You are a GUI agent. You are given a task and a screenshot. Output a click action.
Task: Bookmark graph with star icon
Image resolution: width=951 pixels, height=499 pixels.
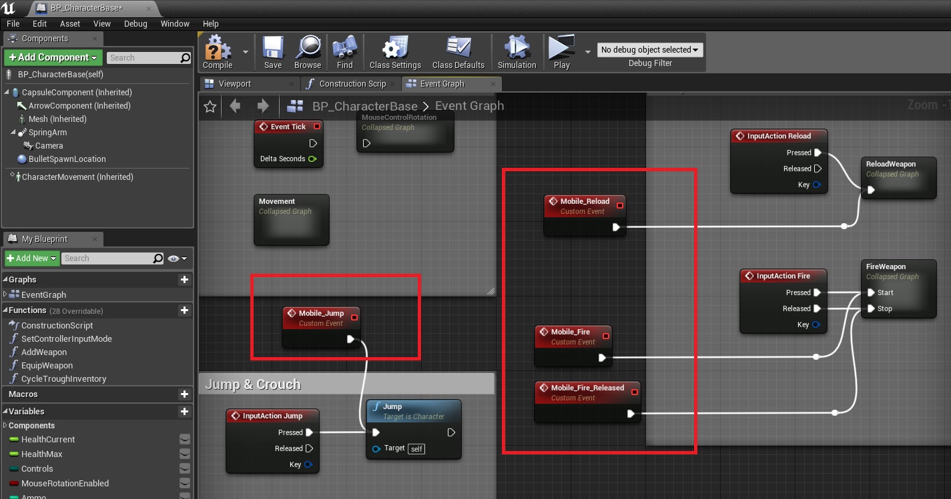(210, 107)
